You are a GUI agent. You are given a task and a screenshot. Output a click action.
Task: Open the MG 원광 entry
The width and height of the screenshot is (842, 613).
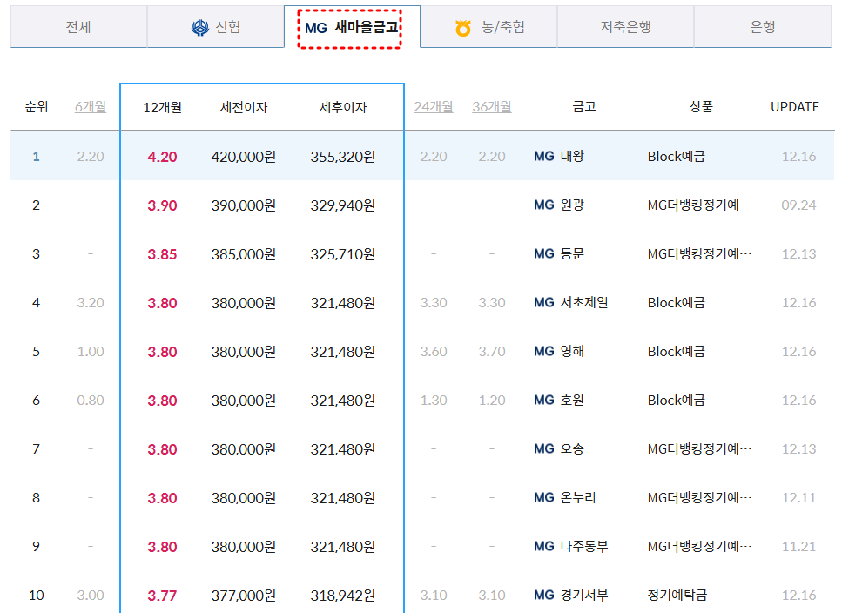coord(558,205)
